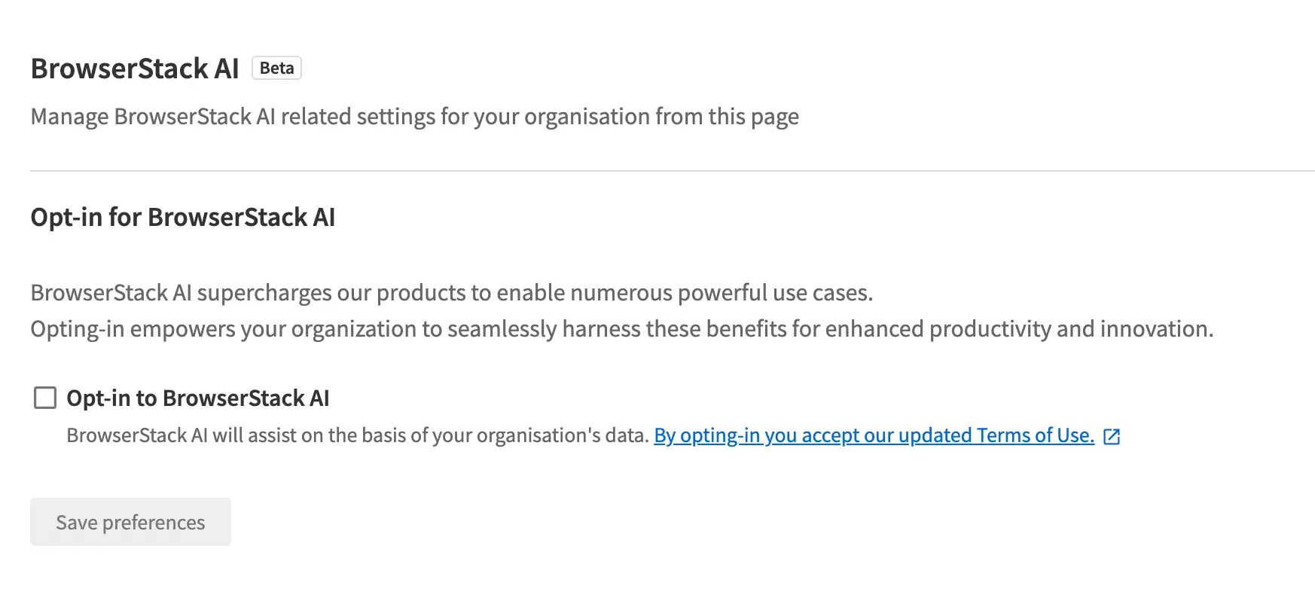The width and height of the screenshot is (1315, 598).
Task: Open the external link icon after Terms of Use
Action: 1112,436
